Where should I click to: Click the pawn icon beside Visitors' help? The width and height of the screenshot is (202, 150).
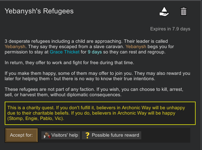pos(47,135)
